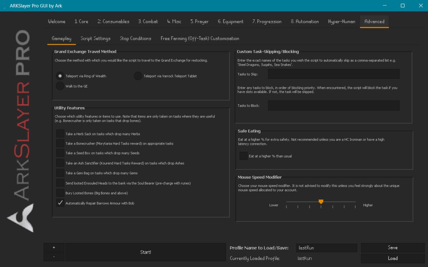
Task: Open the Hyper-Human tab
Action: coord(342,21)
